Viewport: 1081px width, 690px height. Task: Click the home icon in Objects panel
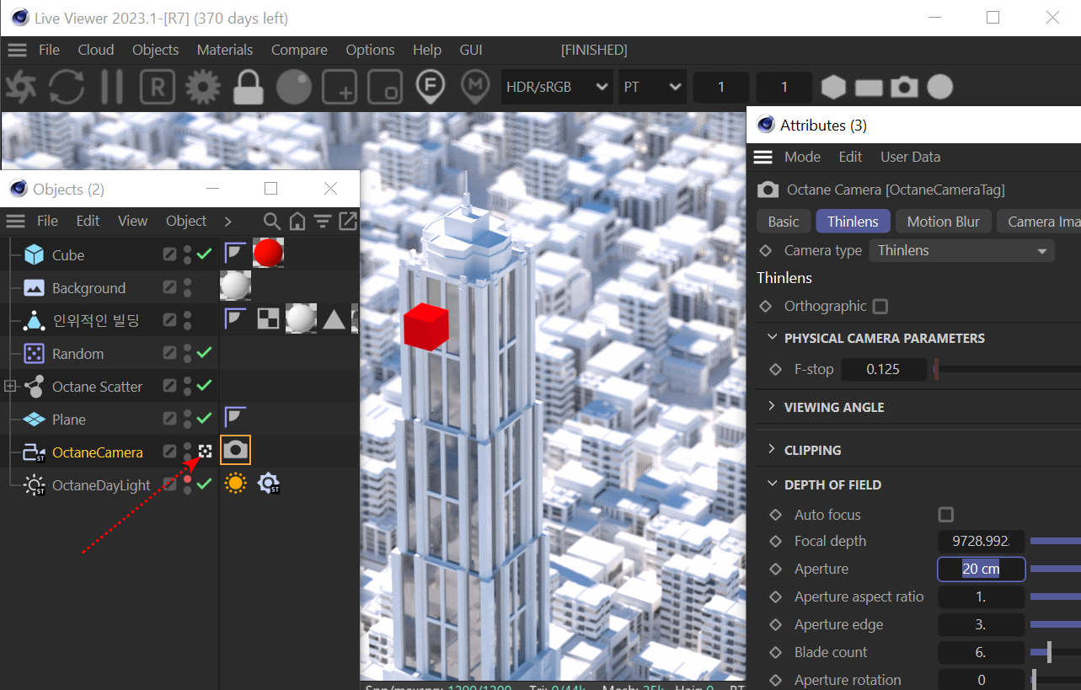(297, 221)
